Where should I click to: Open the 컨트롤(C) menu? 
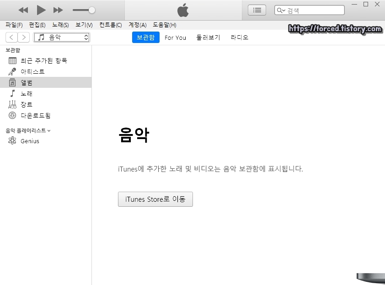pyautogui.click(x=111, y=25)
